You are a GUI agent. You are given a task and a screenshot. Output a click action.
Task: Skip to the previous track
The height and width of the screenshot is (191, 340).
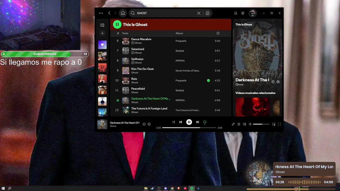coord(181,122)
